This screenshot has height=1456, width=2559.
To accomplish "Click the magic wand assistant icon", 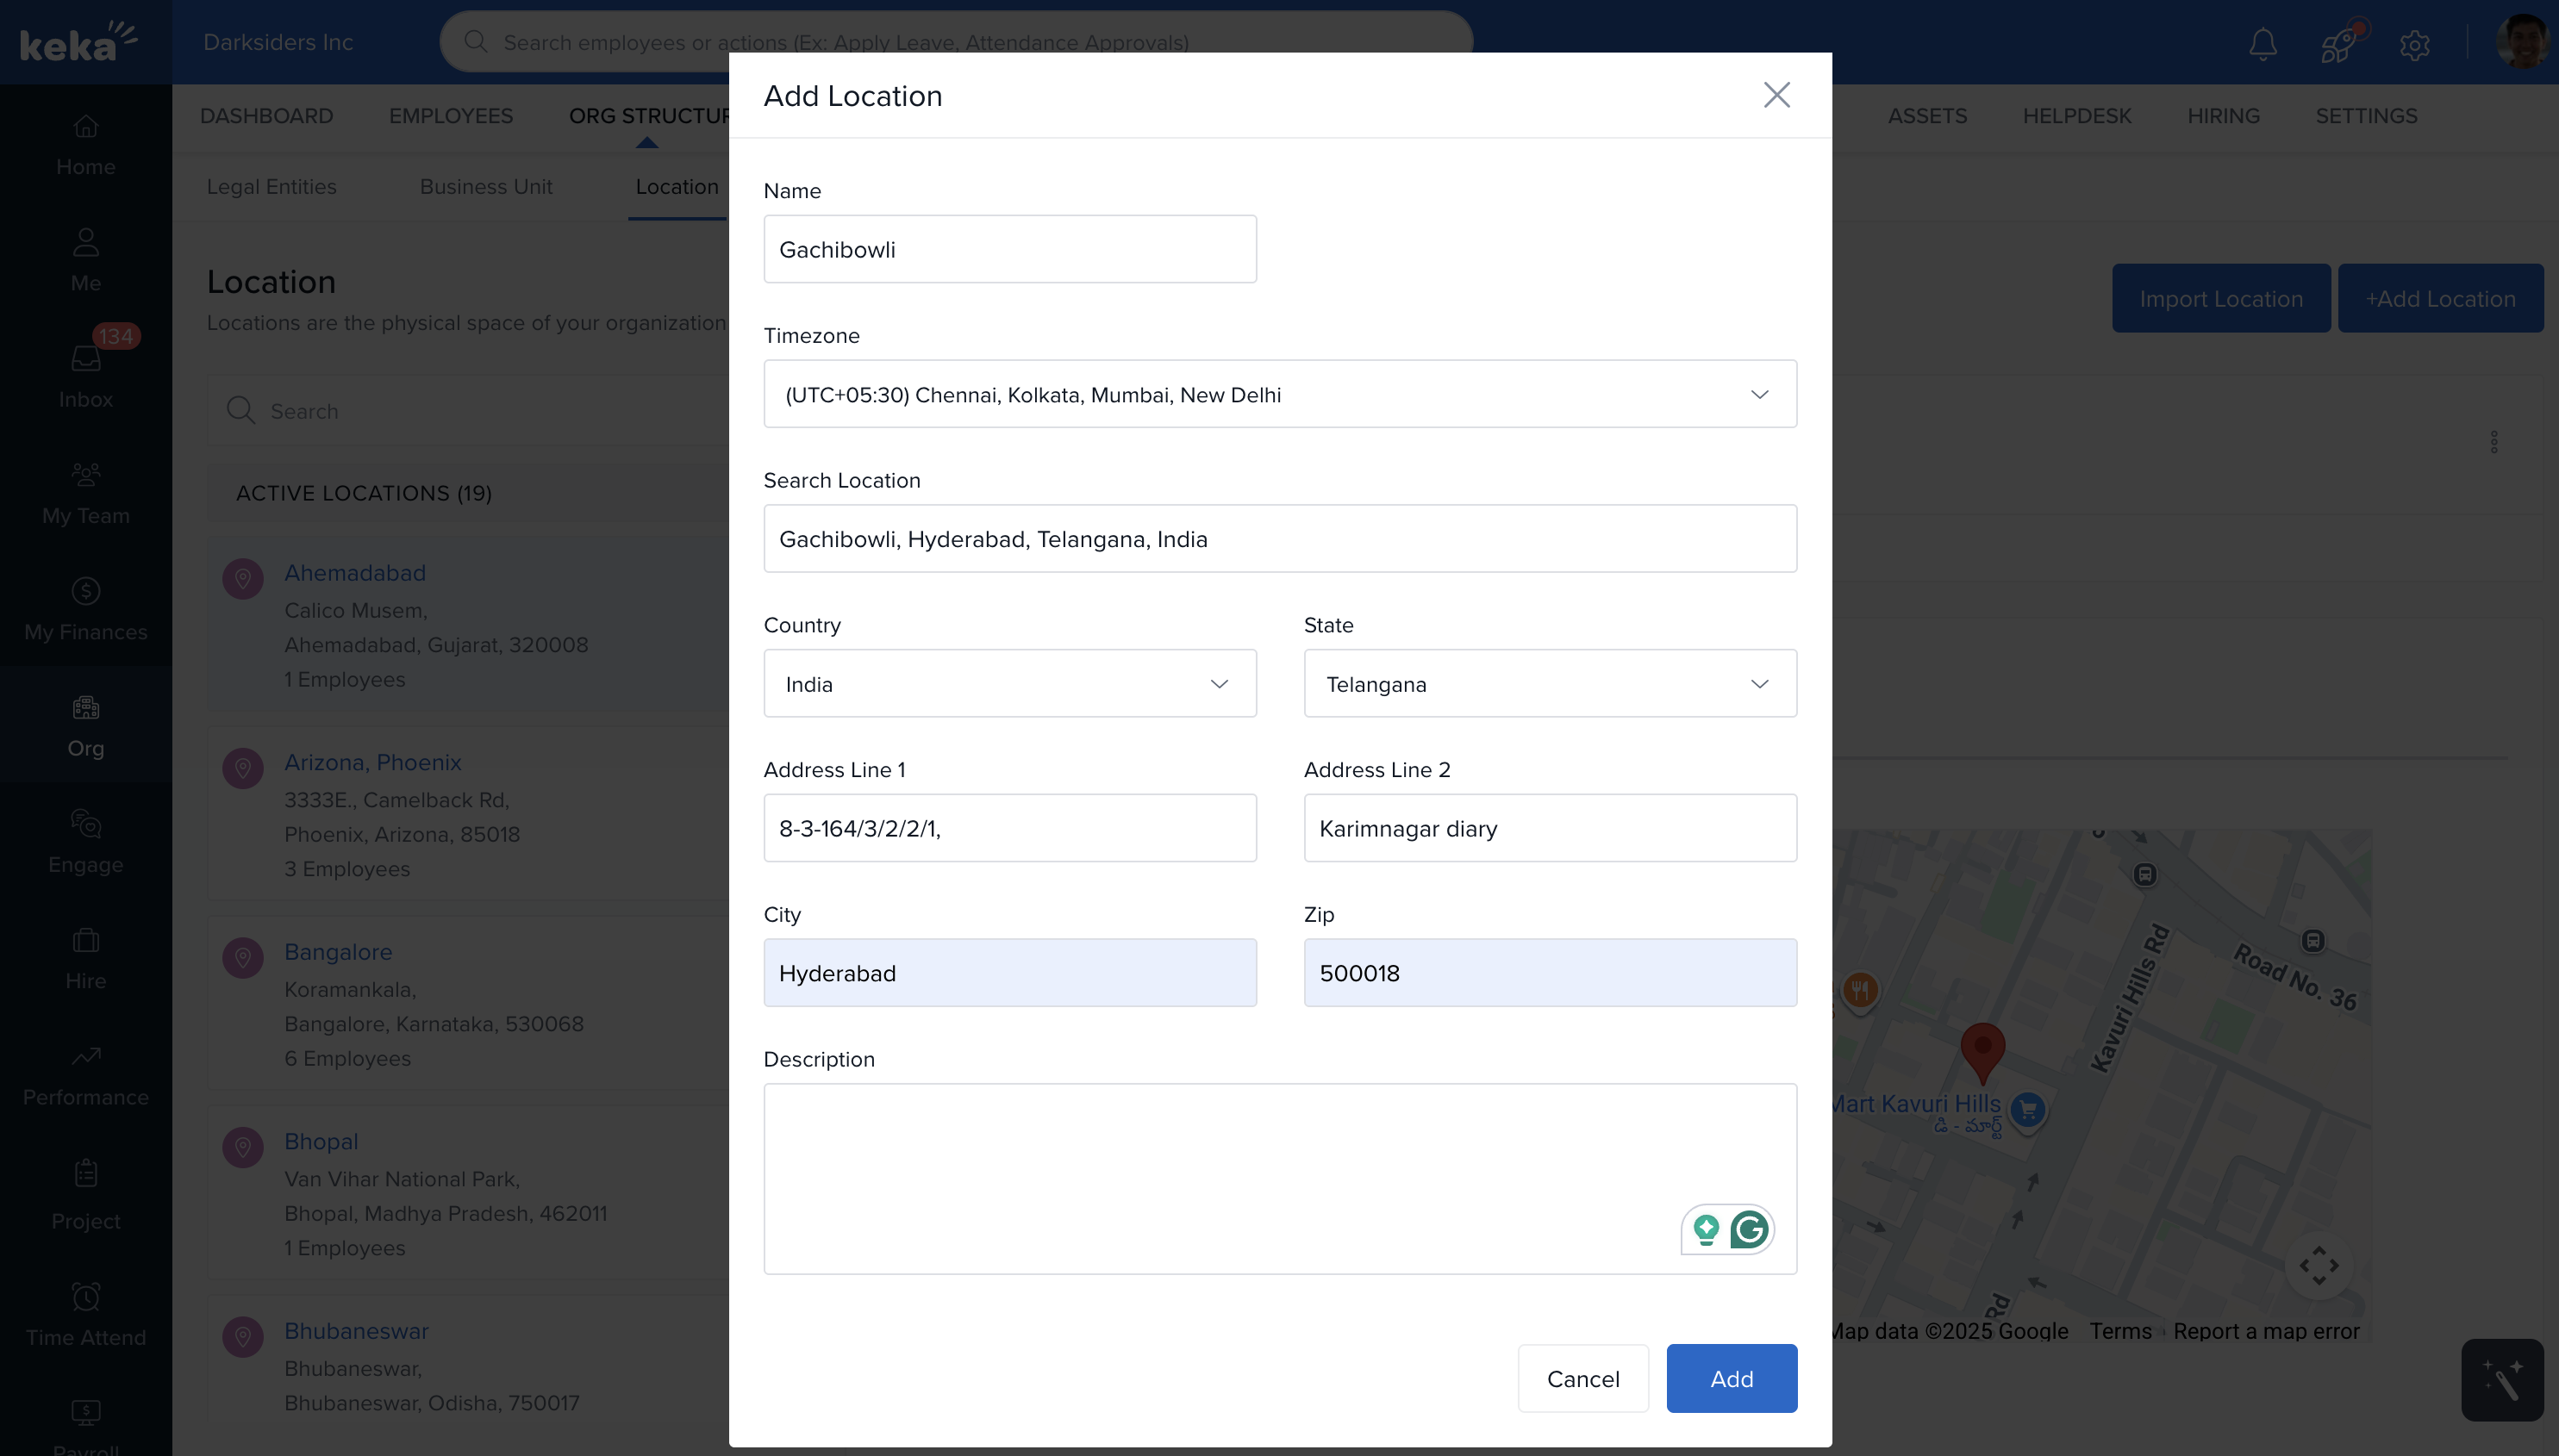I will pos(2501,1380).
